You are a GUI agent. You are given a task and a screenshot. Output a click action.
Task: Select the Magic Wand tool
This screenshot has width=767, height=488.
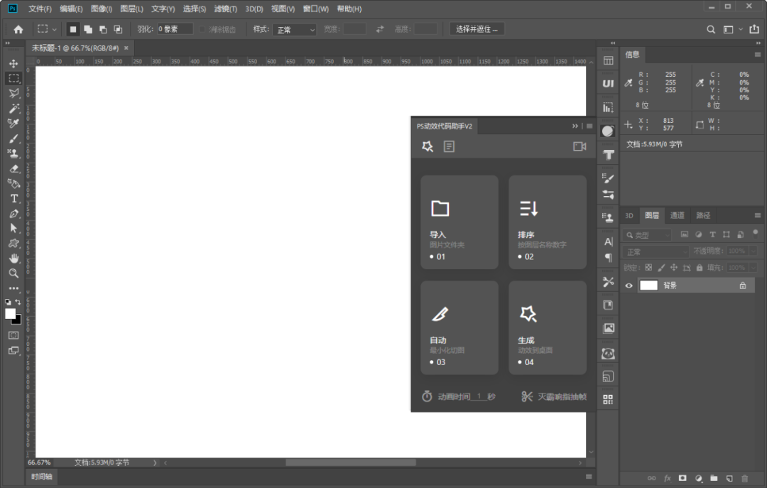(13, 108)
